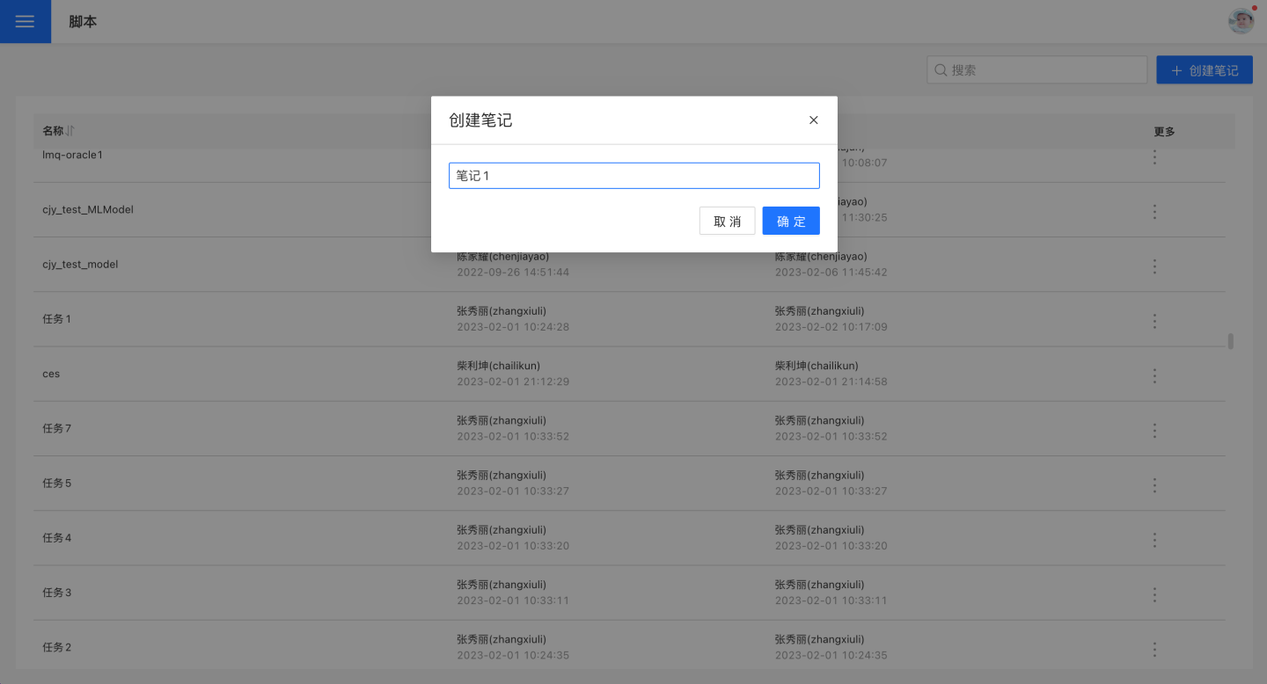The width and height of the screenshot is (1267, 684).
Task: Click the vertical scrollbar thumb
Action: coord(1230,341)
